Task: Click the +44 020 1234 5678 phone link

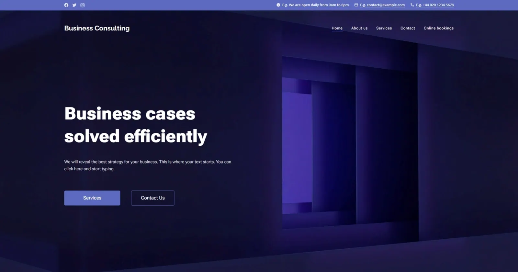Action: (435, 5)
